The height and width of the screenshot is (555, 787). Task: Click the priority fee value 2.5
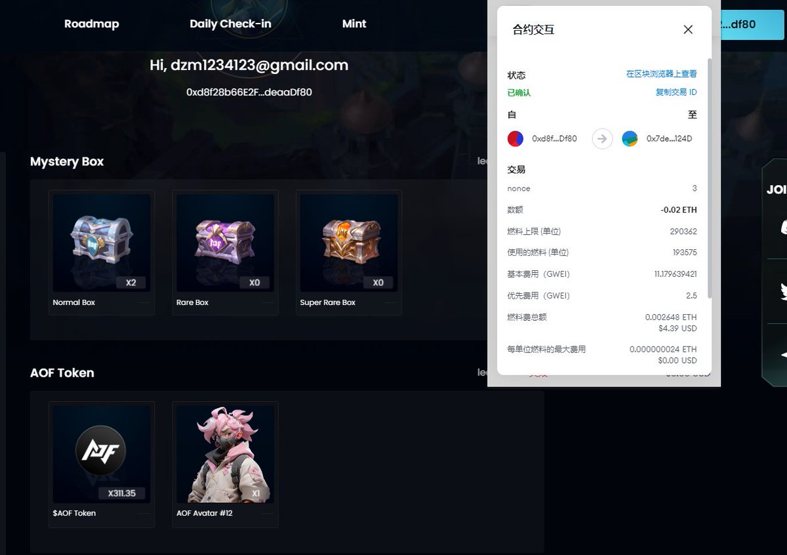[x=691, y=295]
